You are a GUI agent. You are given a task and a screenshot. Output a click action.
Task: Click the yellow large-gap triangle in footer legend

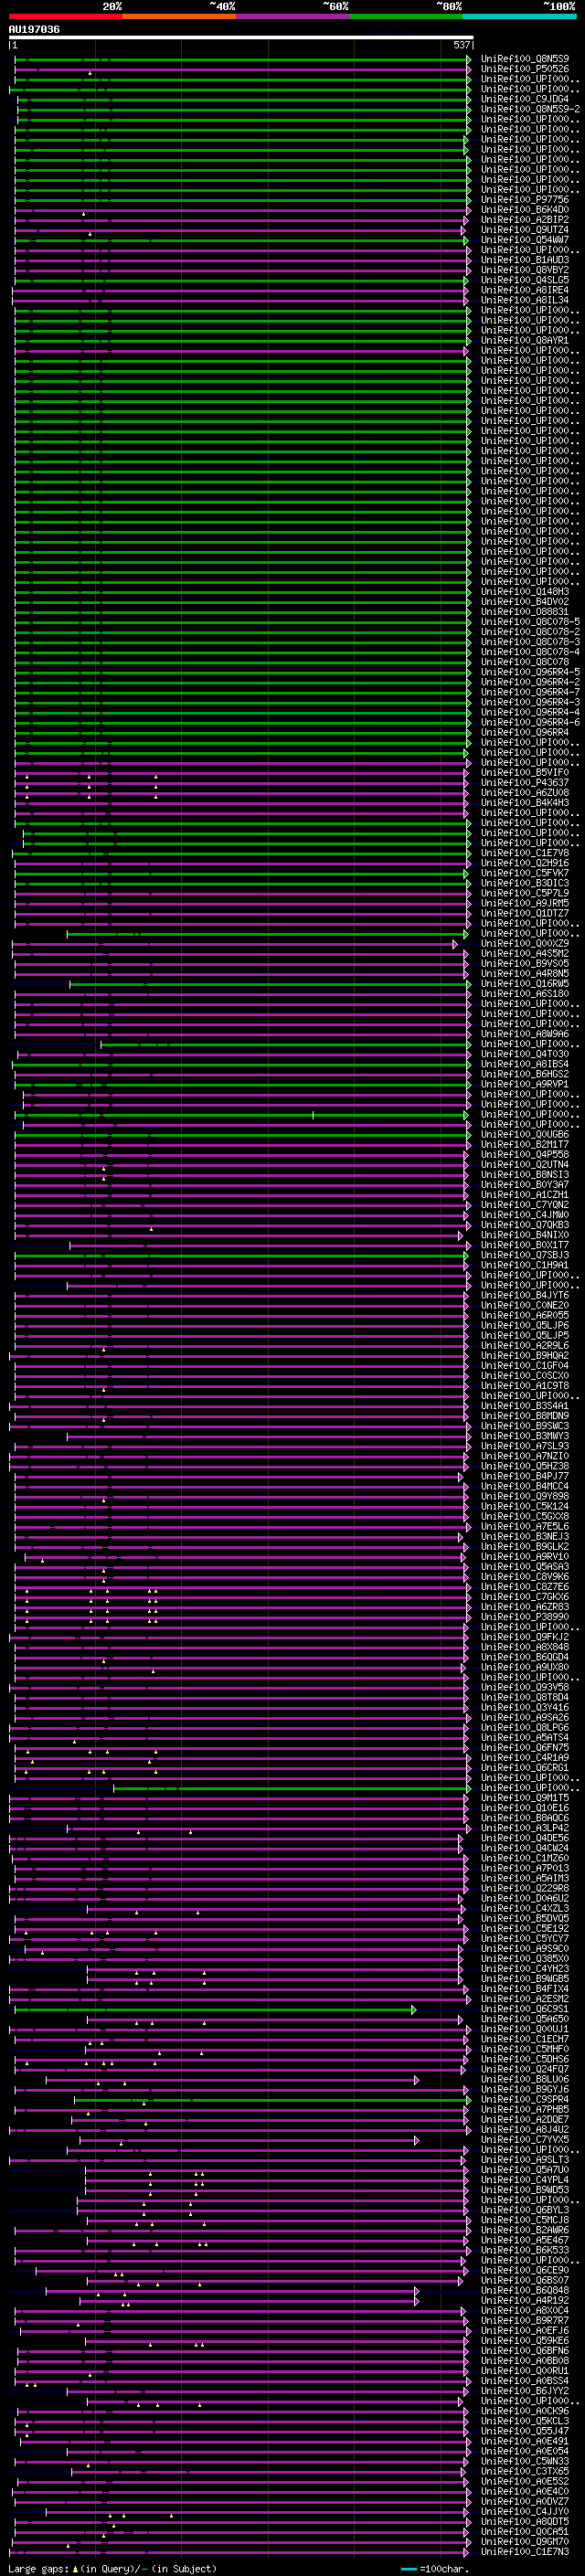pyautogui.click(x=76, y=2568)
